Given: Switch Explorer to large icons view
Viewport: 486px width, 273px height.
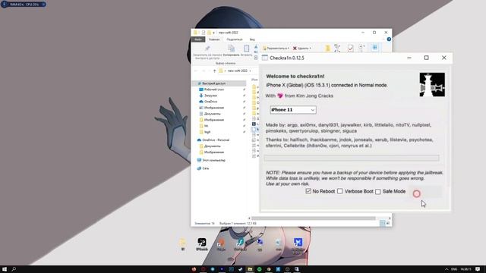Looking at the screenshot, I should pyautogui.click(x=388, y=223).
